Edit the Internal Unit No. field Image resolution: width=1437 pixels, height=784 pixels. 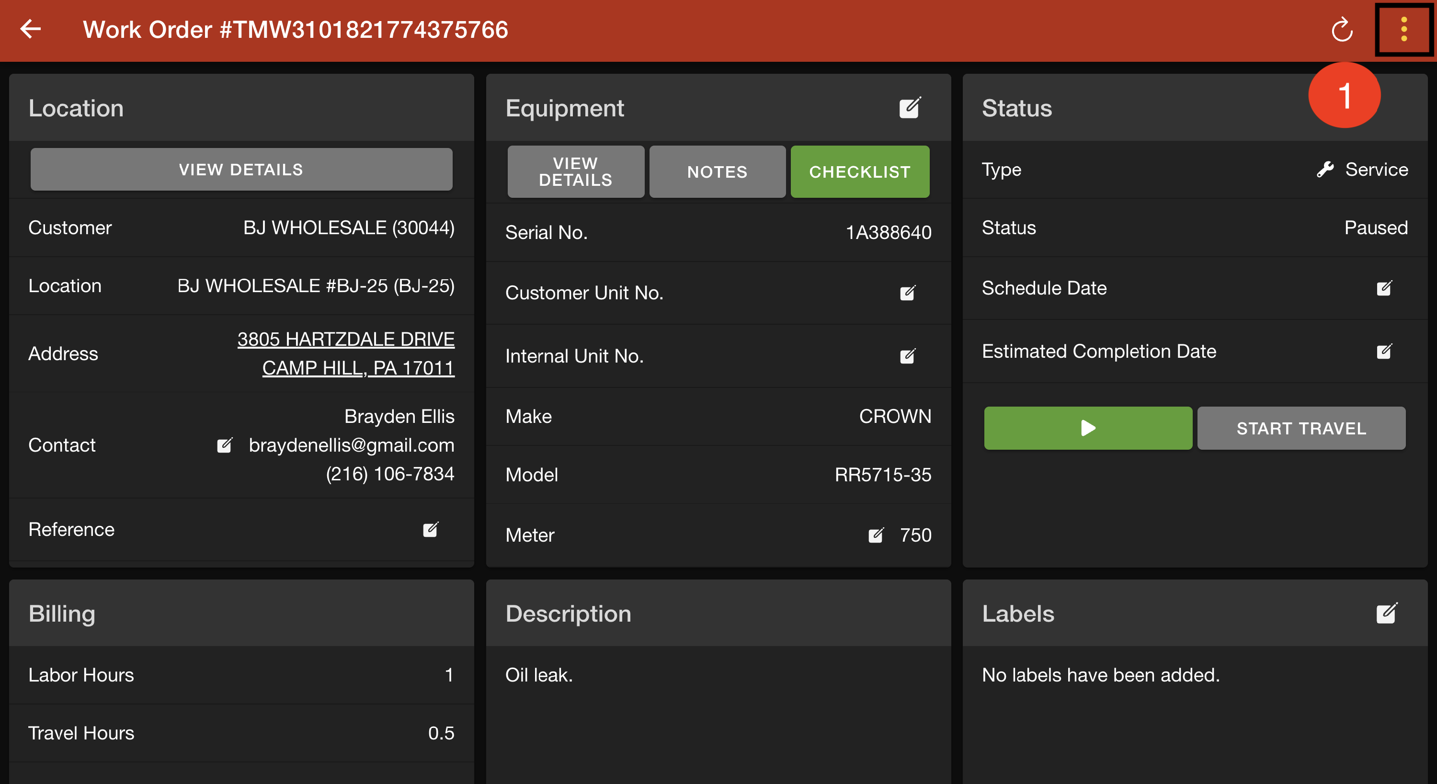point(908,356)
